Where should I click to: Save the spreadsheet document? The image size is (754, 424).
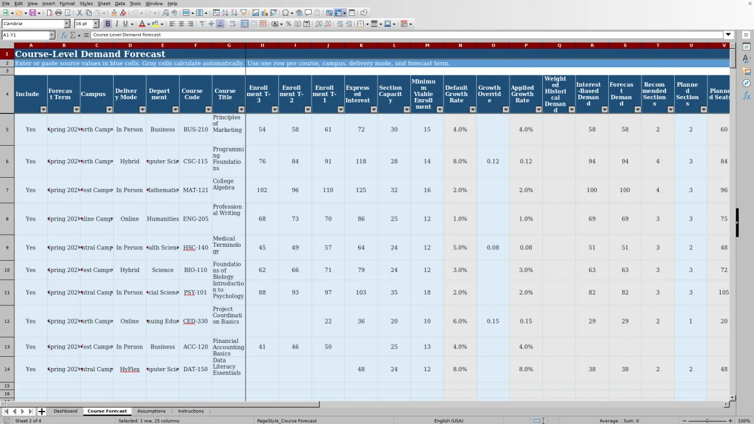point(32,13)
